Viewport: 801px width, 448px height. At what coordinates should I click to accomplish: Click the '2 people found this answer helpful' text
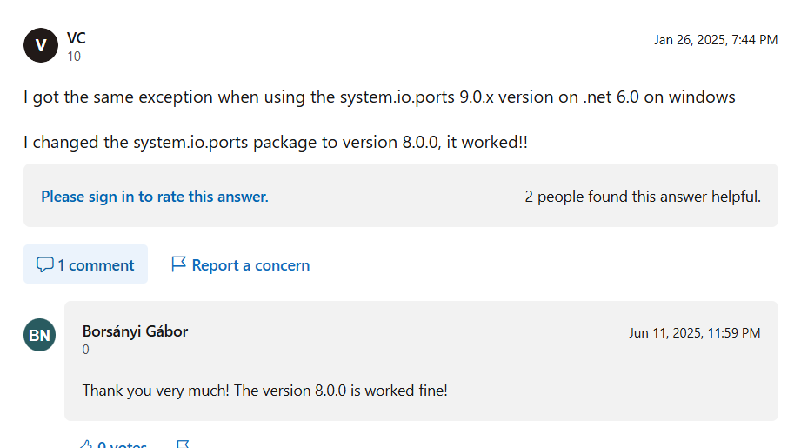(643, 197)
